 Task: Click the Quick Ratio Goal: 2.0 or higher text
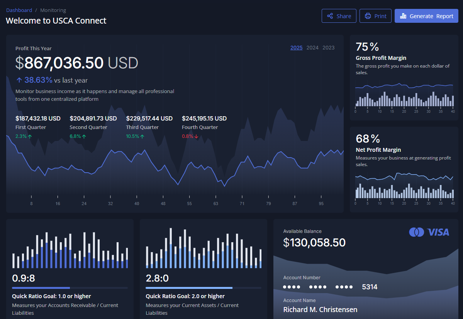click(x=185, y=296)
